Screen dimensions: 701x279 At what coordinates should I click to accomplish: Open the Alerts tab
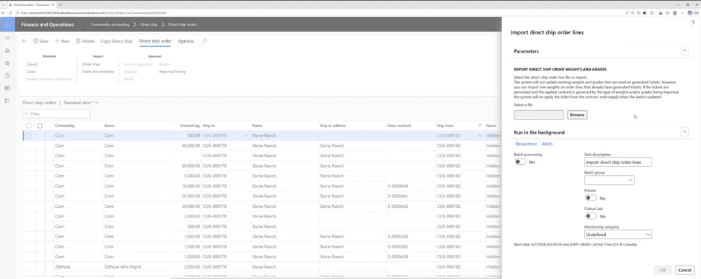547,144
